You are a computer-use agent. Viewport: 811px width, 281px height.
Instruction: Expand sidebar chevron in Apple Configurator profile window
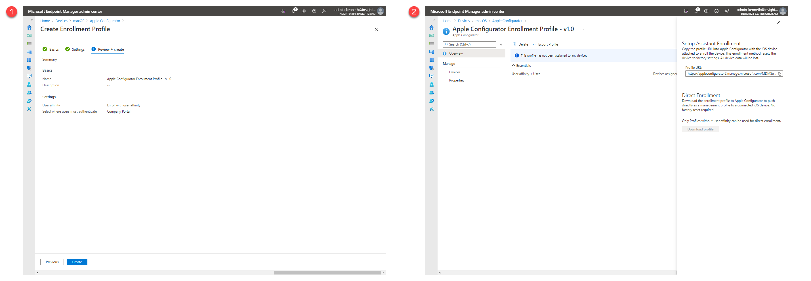coord(434,20)
